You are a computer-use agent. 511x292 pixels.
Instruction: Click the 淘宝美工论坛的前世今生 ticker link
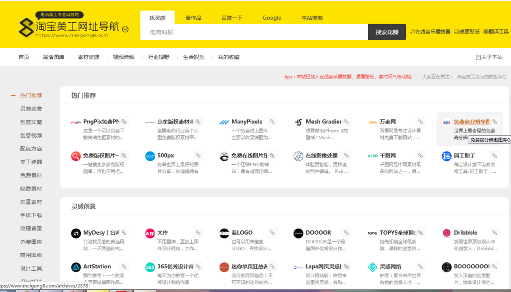pyautogui.click(x=482, y=77)
